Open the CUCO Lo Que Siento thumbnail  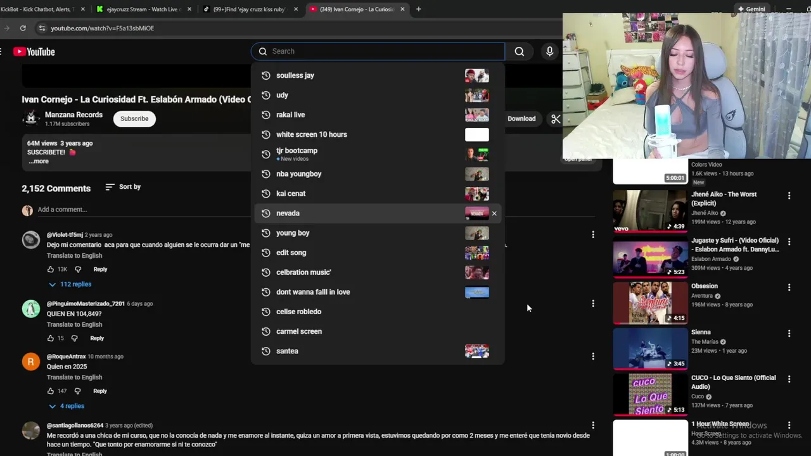(x=650, y=395)
